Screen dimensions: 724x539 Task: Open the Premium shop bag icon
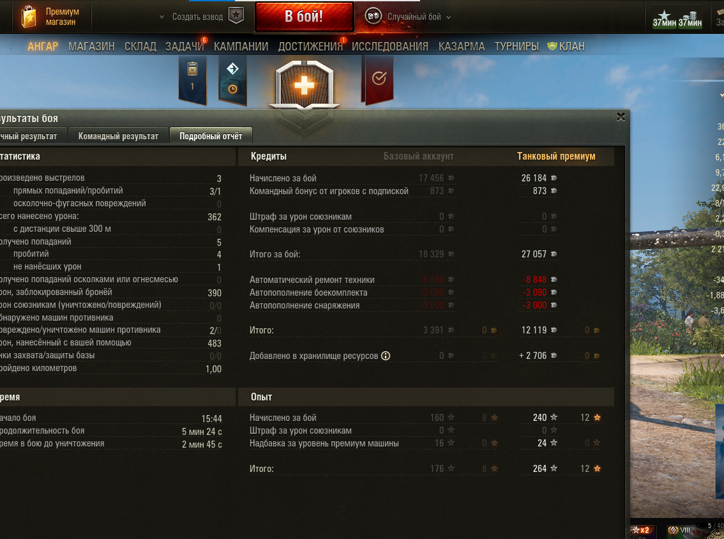click(x=29, y=17)
